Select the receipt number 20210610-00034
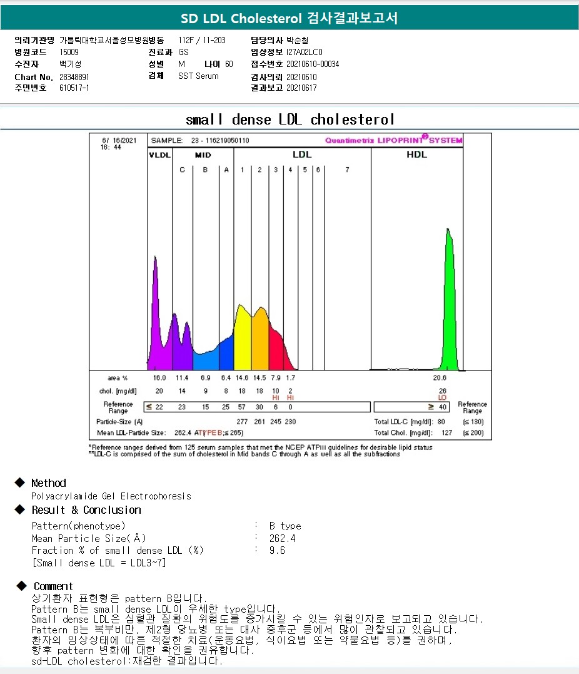The image size is (579, 674). click(x=313, y=64)
